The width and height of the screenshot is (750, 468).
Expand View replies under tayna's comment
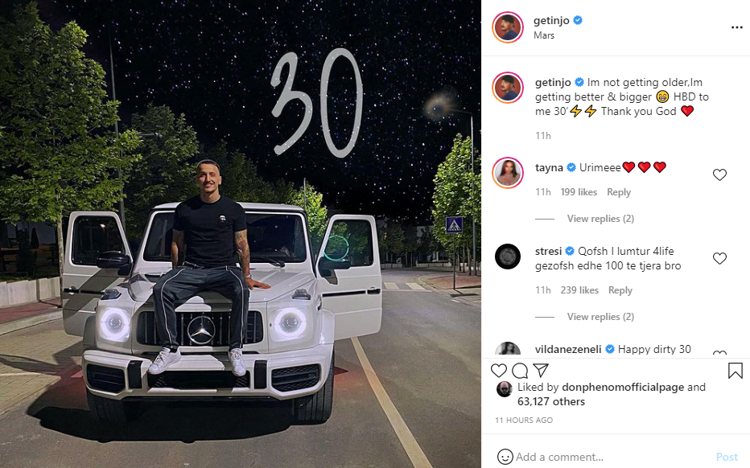[x=600, y=219]
